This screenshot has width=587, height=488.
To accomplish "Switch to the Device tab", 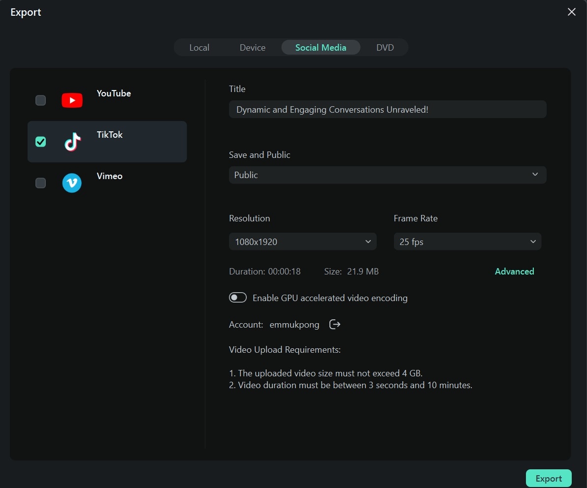I will coord(252,48).
